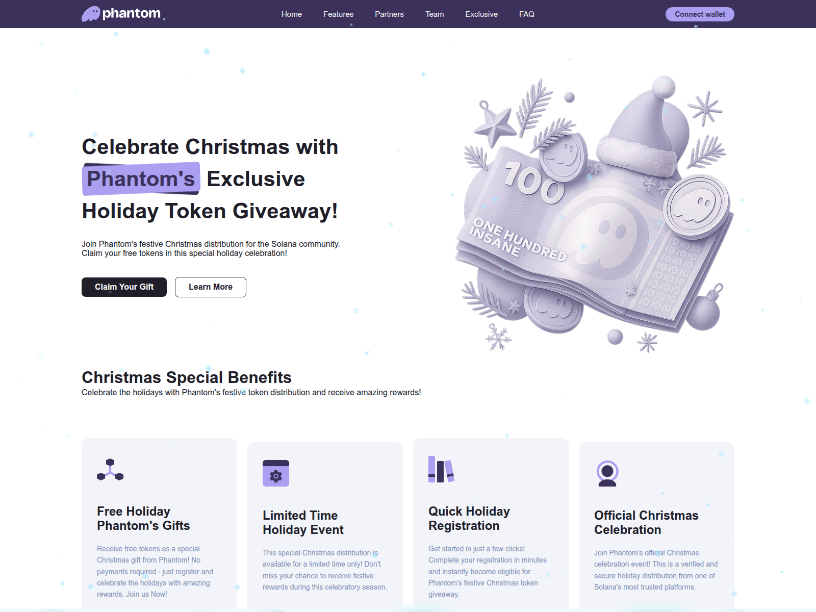Image resolution: width=816 pixels, height=612 pixels.
Task: Click the books icon above Quick Holiday Registration
Action: pyautogui.click(x=441, y=469)
